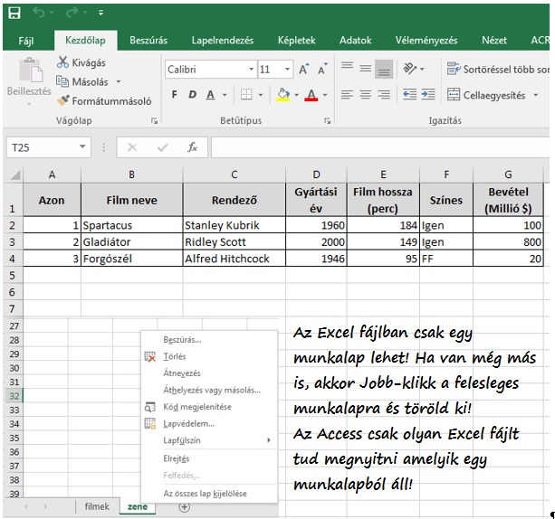This screenshot has height=519, width=555.
Task: Open the font size dropdown
Action: [x=288, y=70]
